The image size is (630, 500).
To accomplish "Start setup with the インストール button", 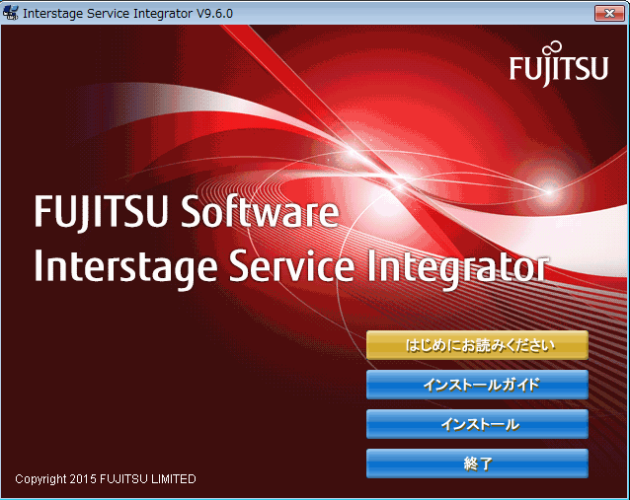I will (x=477, y=424).
